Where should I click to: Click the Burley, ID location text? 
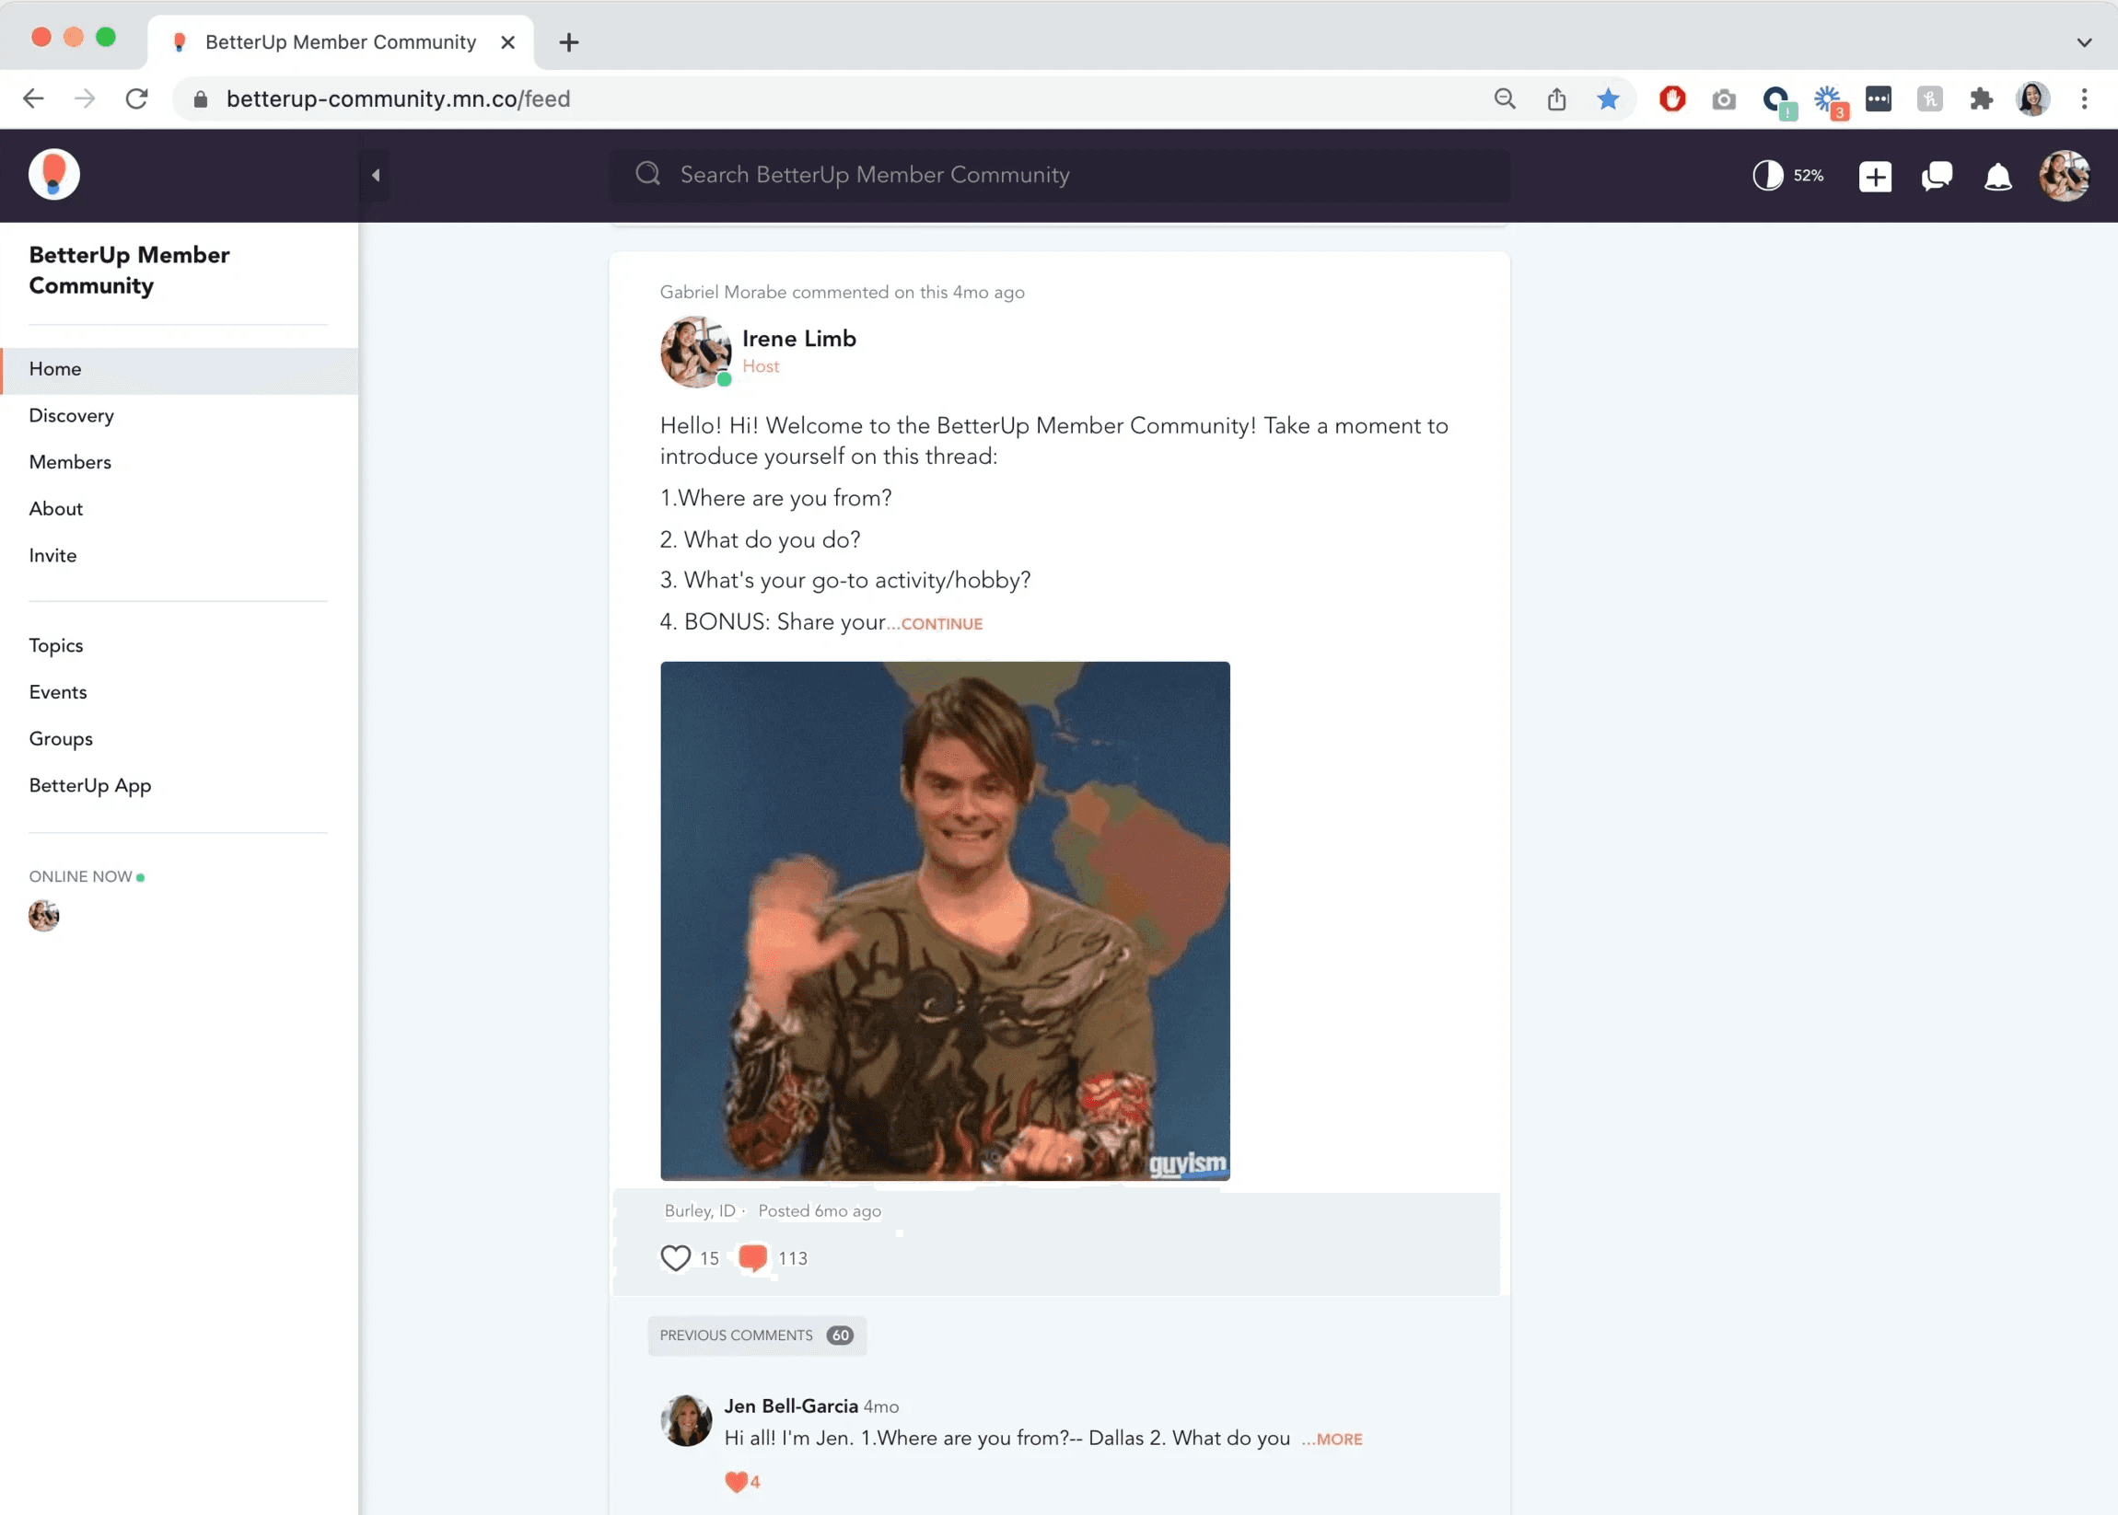point(699,1211)
